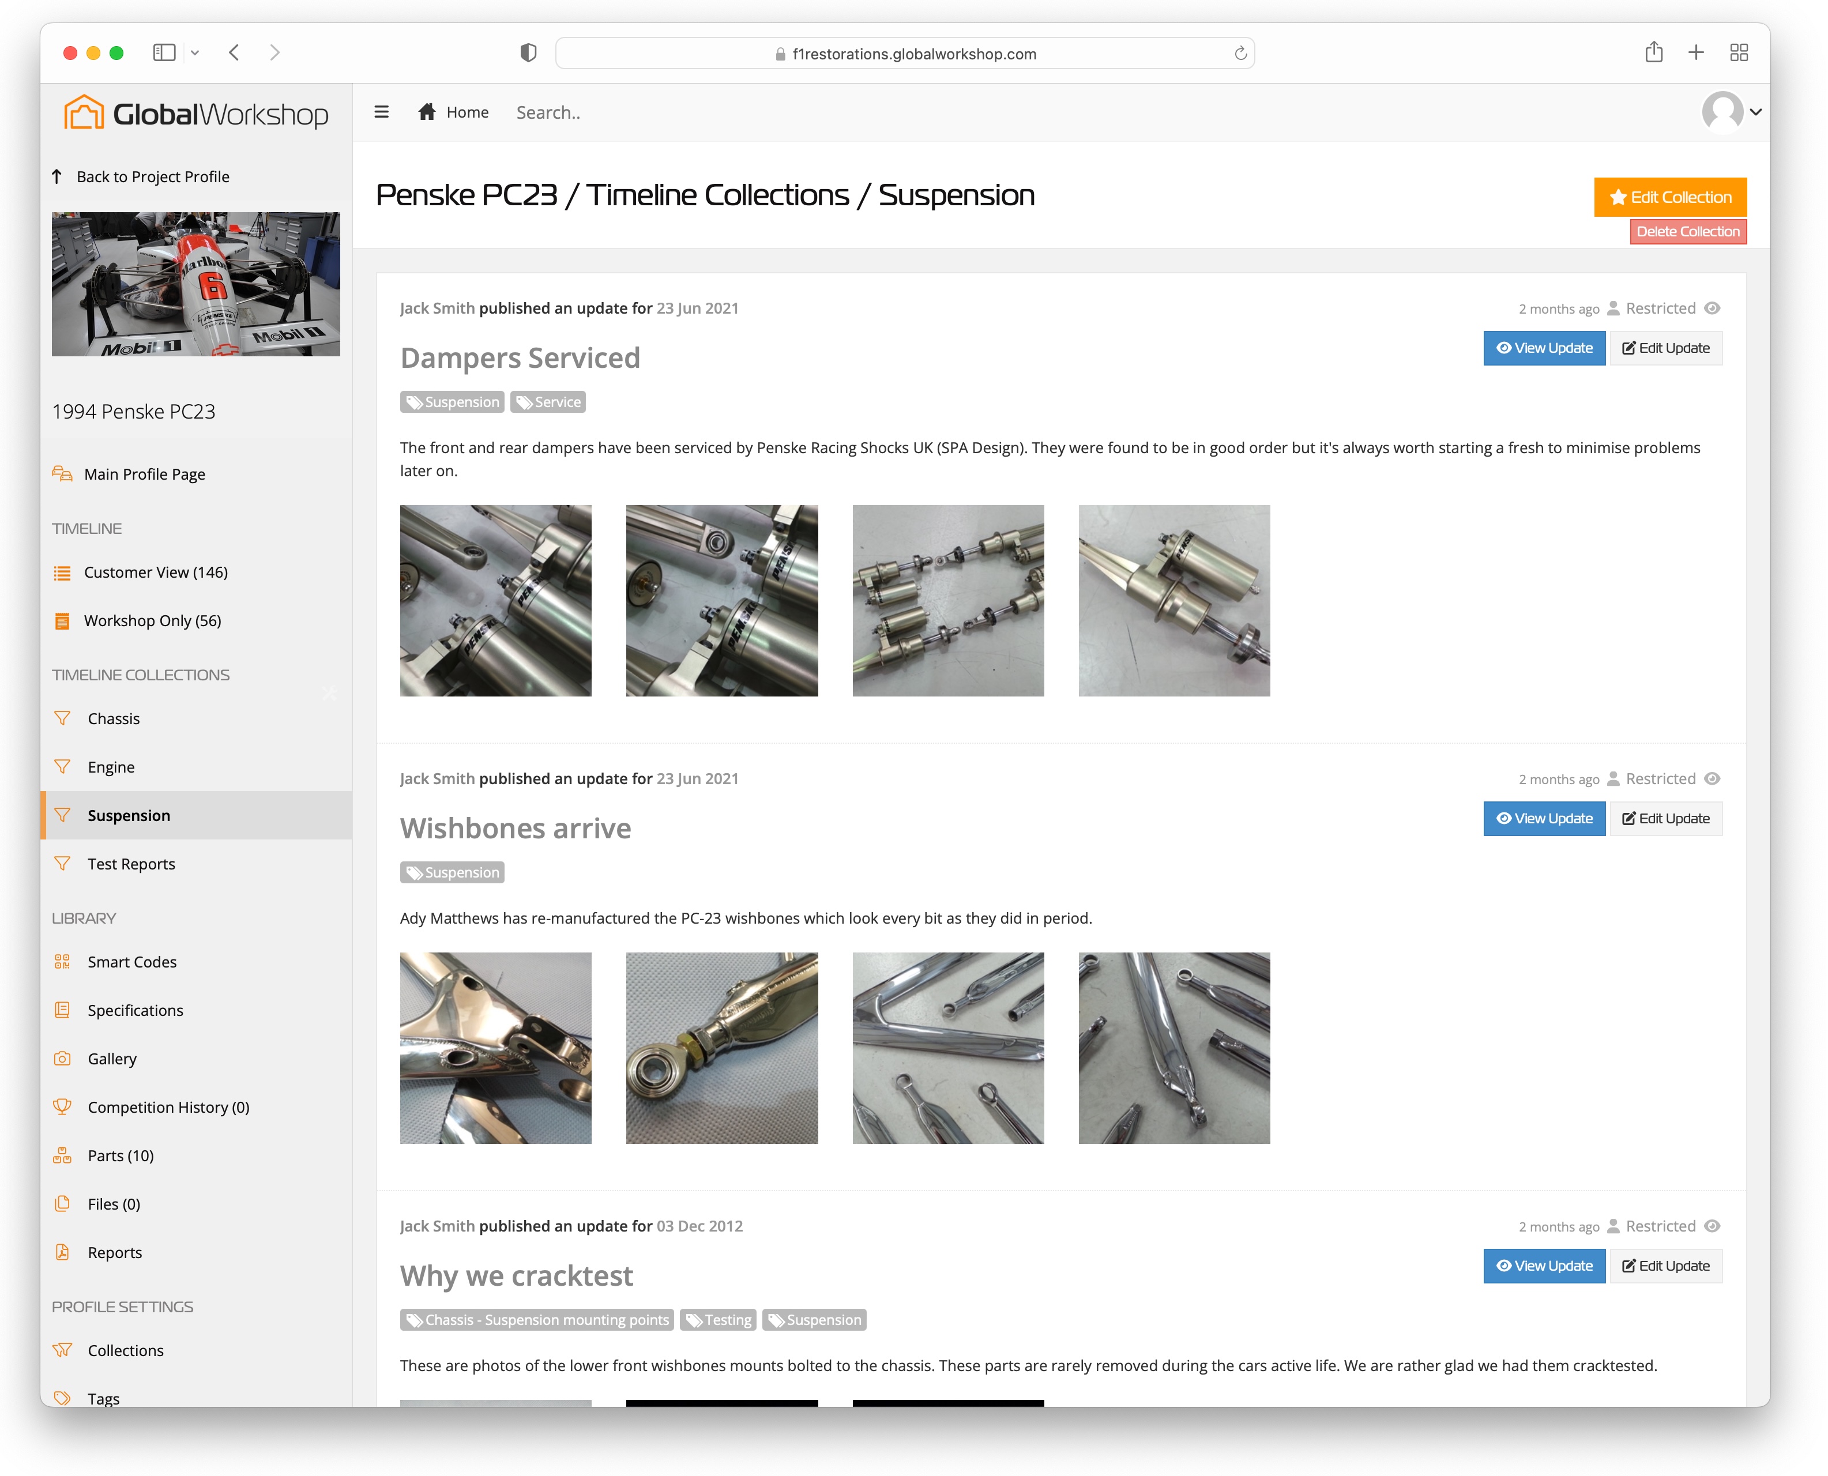
Task: Open the Dampers Serviced title
Action: (520, 358)
